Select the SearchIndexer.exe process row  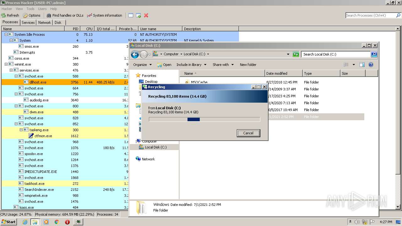[65, 190]
